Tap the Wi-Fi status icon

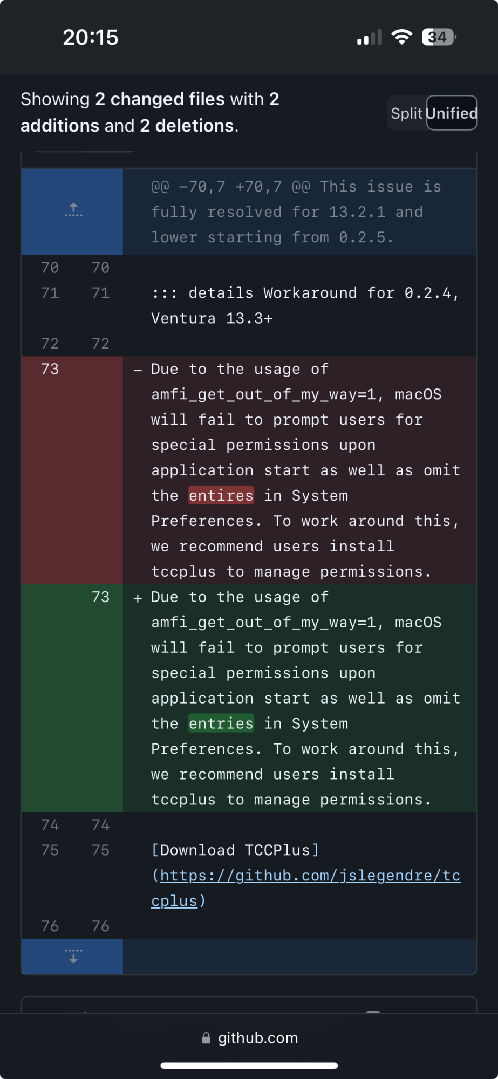401,37
